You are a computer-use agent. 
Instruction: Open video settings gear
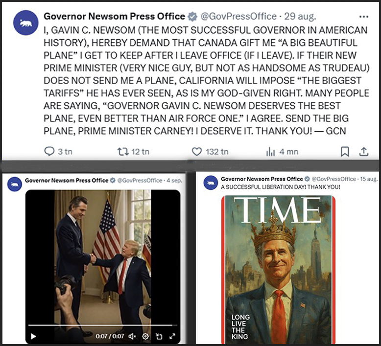[145, 336]
